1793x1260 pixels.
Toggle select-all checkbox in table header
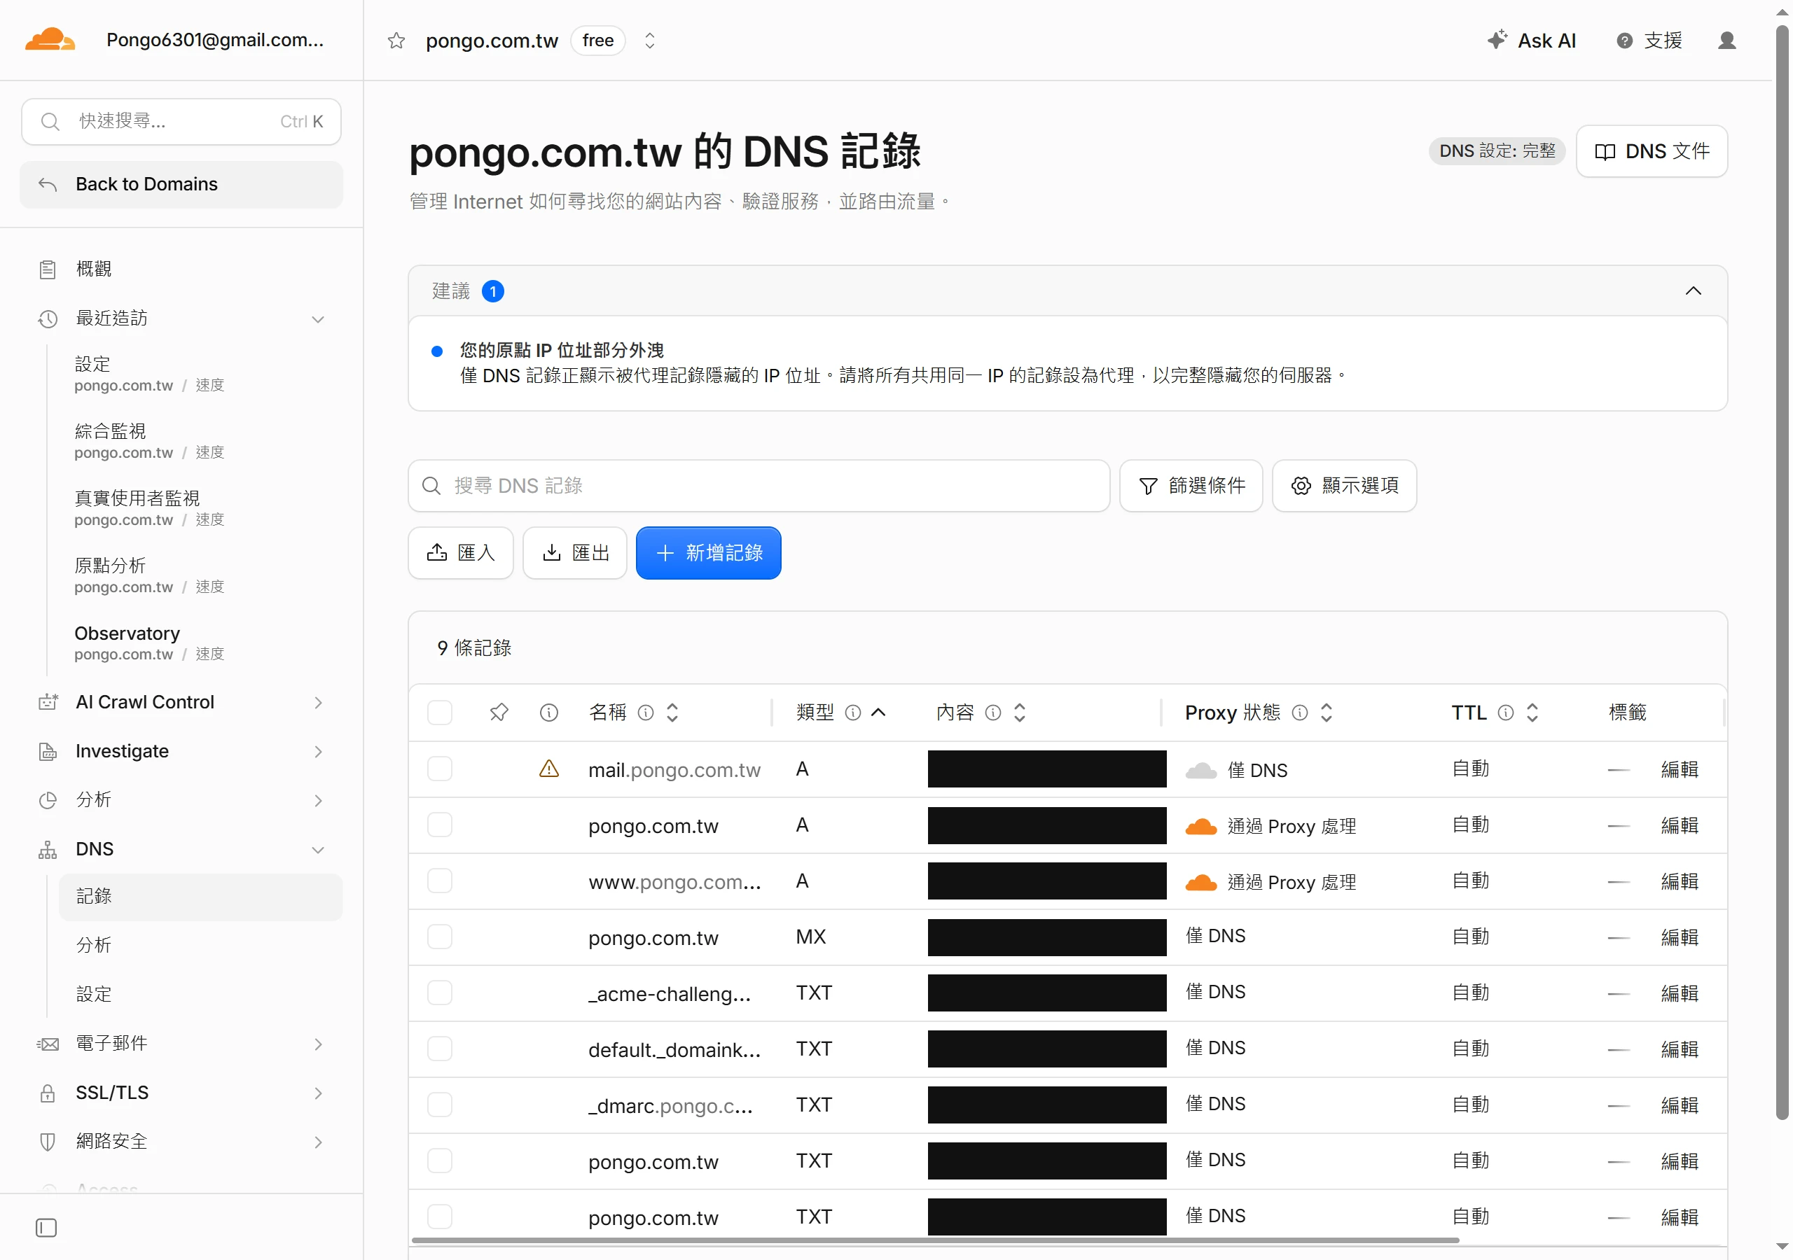tap(440, 712)
